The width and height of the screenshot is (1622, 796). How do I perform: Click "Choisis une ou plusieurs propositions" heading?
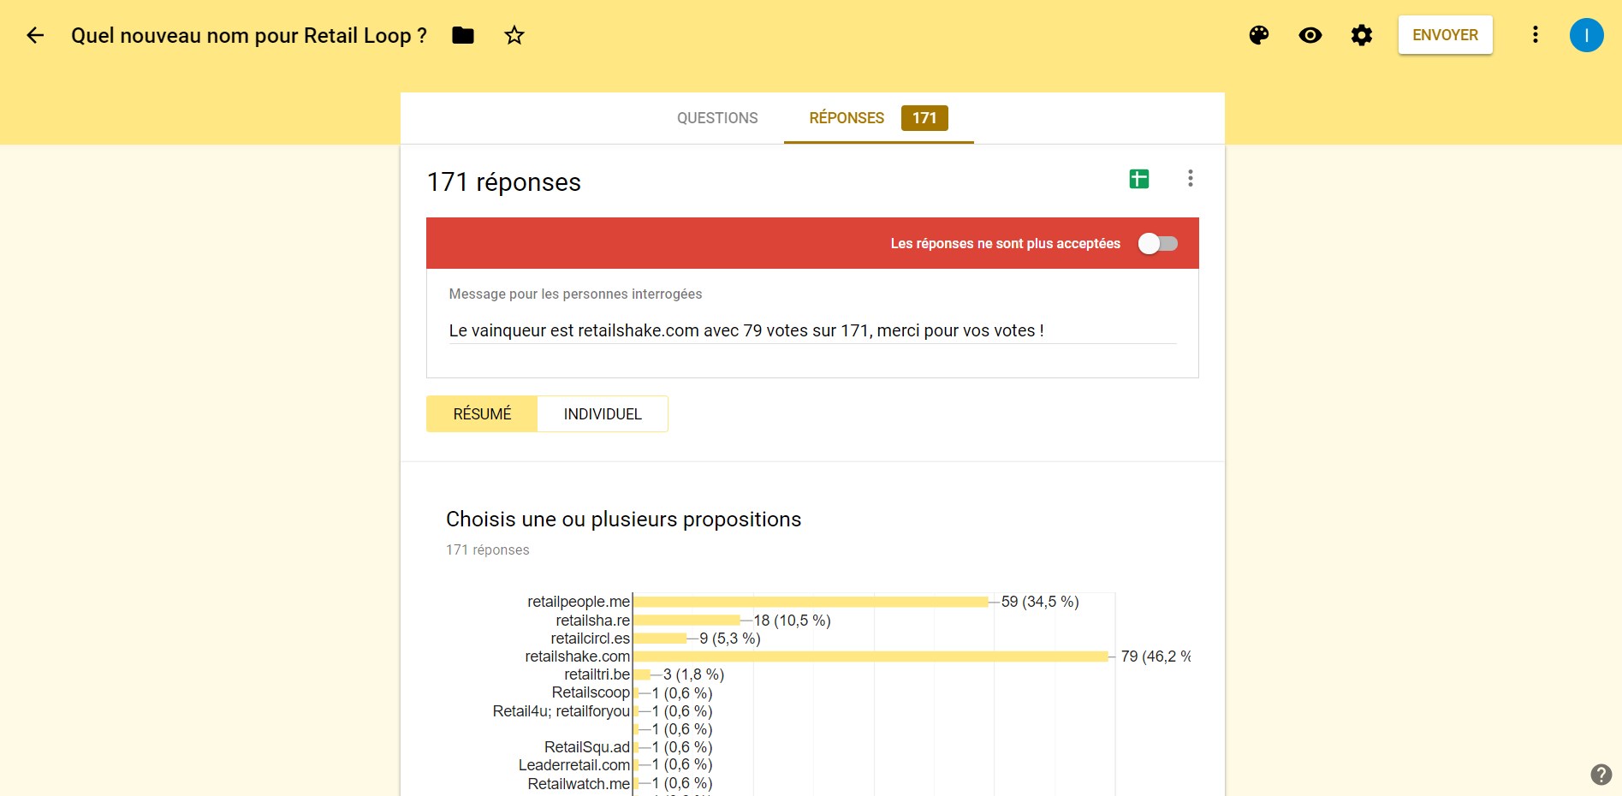point(623,520)
